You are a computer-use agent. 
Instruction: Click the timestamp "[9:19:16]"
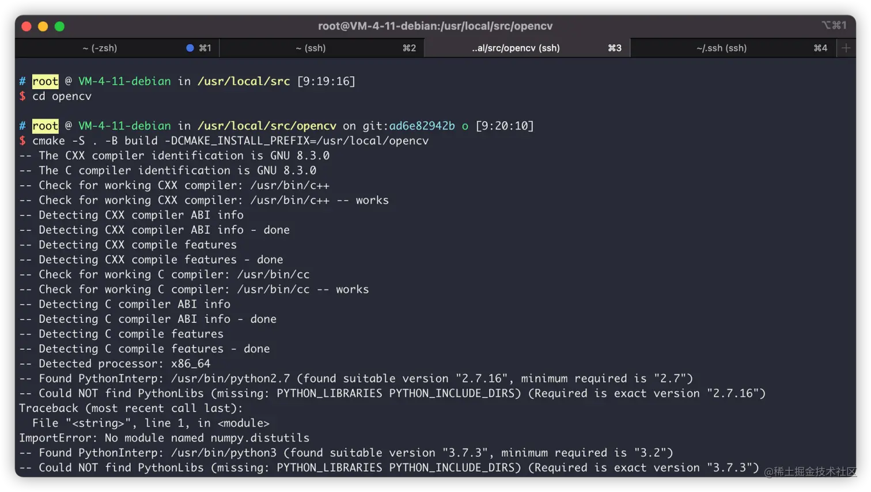click(x=326, y=81)
